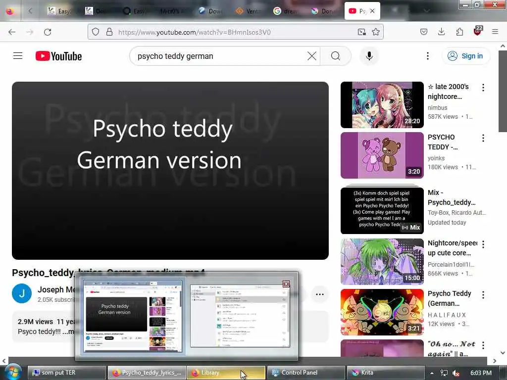
Task: Open Firefox downloads panel
Action: click(x=441, y=32)
